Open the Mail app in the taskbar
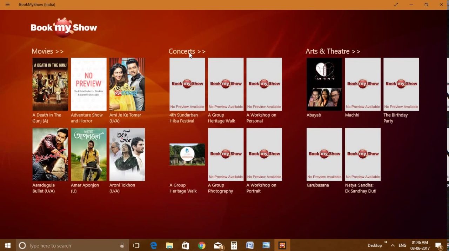Viewport: 449px width, 251px height. pos(218,245)
